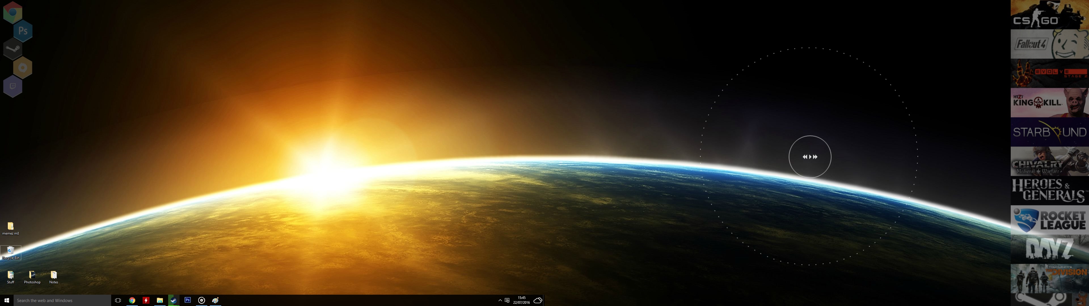This screenshot has width=1089, height=306.
Task: Switch to Steam on the taskbar
Action: [x=174, y=301]
